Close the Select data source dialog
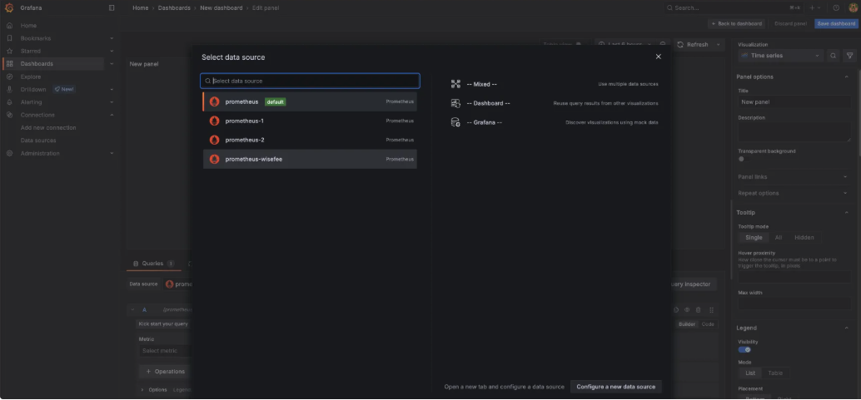 coord(659,57)
